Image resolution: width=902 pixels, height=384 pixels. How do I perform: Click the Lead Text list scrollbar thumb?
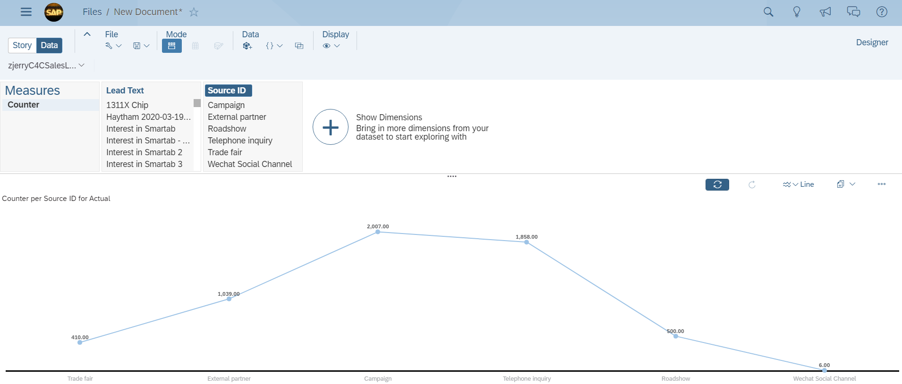[197, 103]
